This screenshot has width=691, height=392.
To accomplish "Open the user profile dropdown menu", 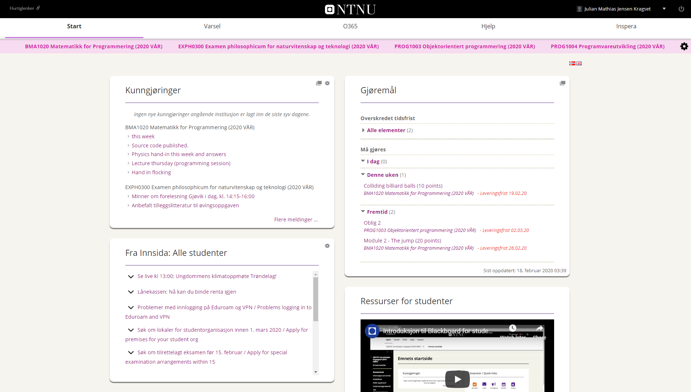I will pyautogui.click(x=664, y=8).
